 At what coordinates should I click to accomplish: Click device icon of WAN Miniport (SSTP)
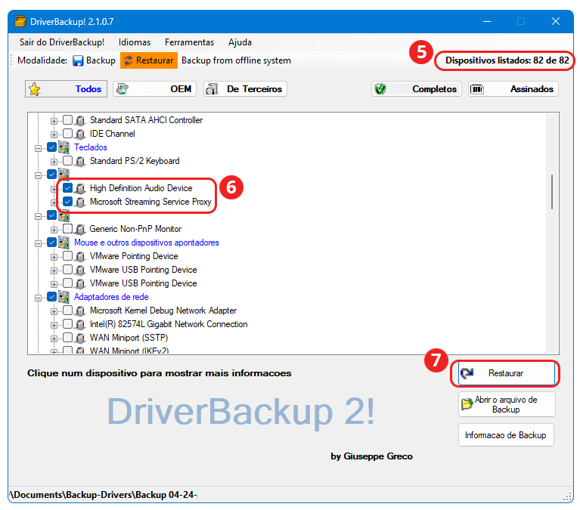(80, 338)
